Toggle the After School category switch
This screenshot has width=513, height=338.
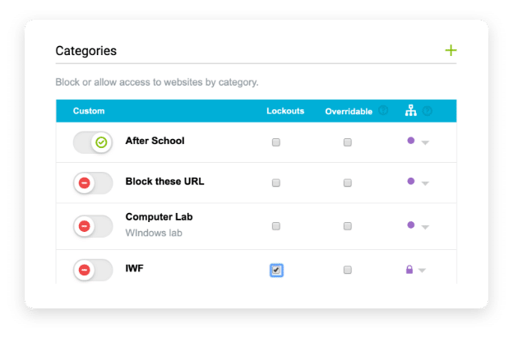pos(93,142)
